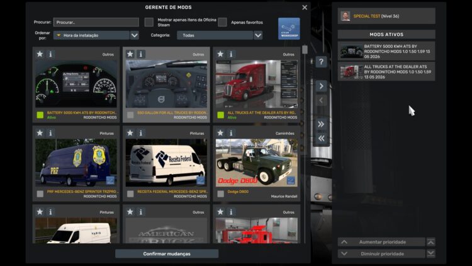Favorite the PRF Mercedes-Benz Sprinter mod star
Screen dimensions: 472x266
[x=40, y=133]
